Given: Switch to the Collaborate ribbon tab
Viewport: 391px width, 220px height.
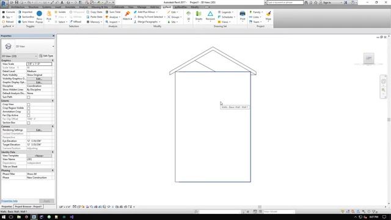Looking at the screenshot, I should (118, 7).
